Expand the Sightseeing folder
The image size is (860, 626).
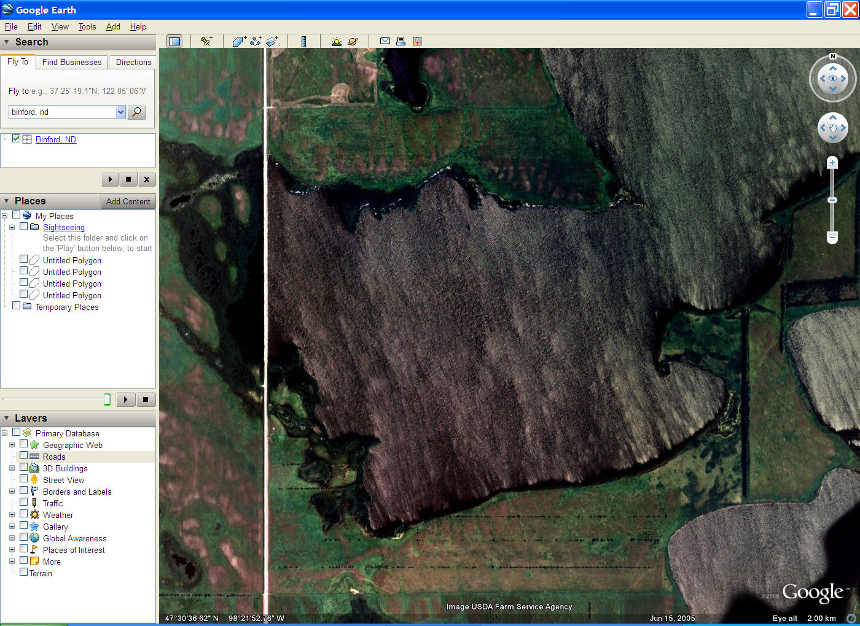pyautogui.click(x=12, y=227)
